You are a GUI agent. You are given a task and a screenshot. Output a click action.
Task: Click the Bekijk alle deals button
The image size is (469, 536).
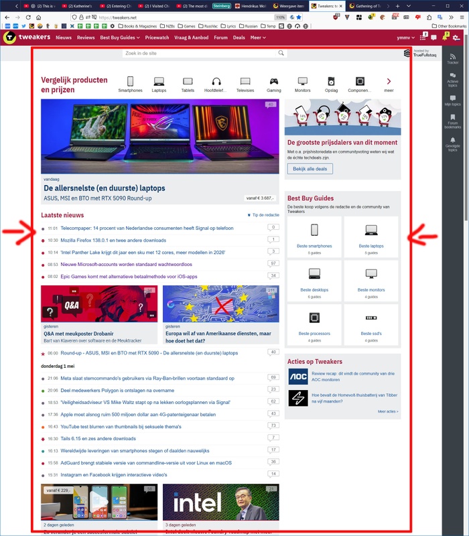(x=310, y=169)
